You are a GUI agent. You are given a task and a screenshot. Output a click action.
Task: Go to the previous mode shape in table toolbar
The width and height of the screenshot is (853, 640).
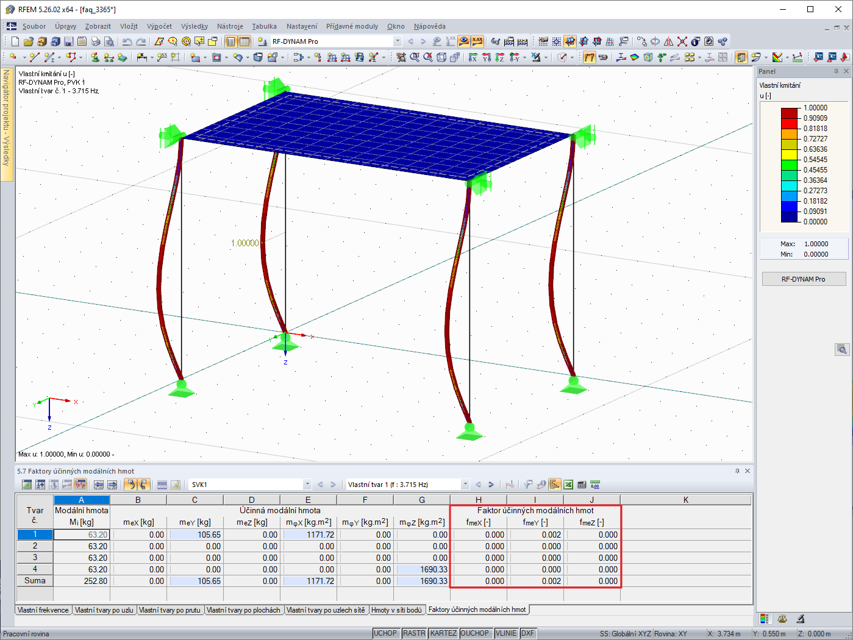pos(478,485)
